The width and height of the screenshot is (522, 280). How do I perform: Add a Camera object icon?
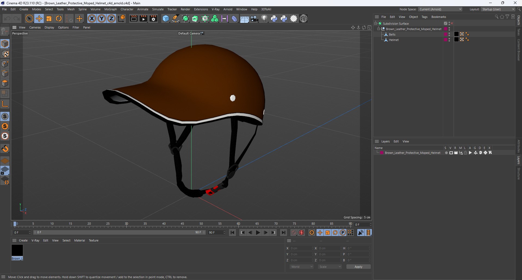[x=254, y=19]
